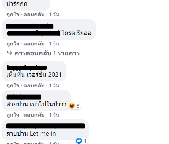Reply to the เห็นหิ้น เวอร์ชั่น 2021 comment
Screen dimensions: 169x144
[34, 86]
